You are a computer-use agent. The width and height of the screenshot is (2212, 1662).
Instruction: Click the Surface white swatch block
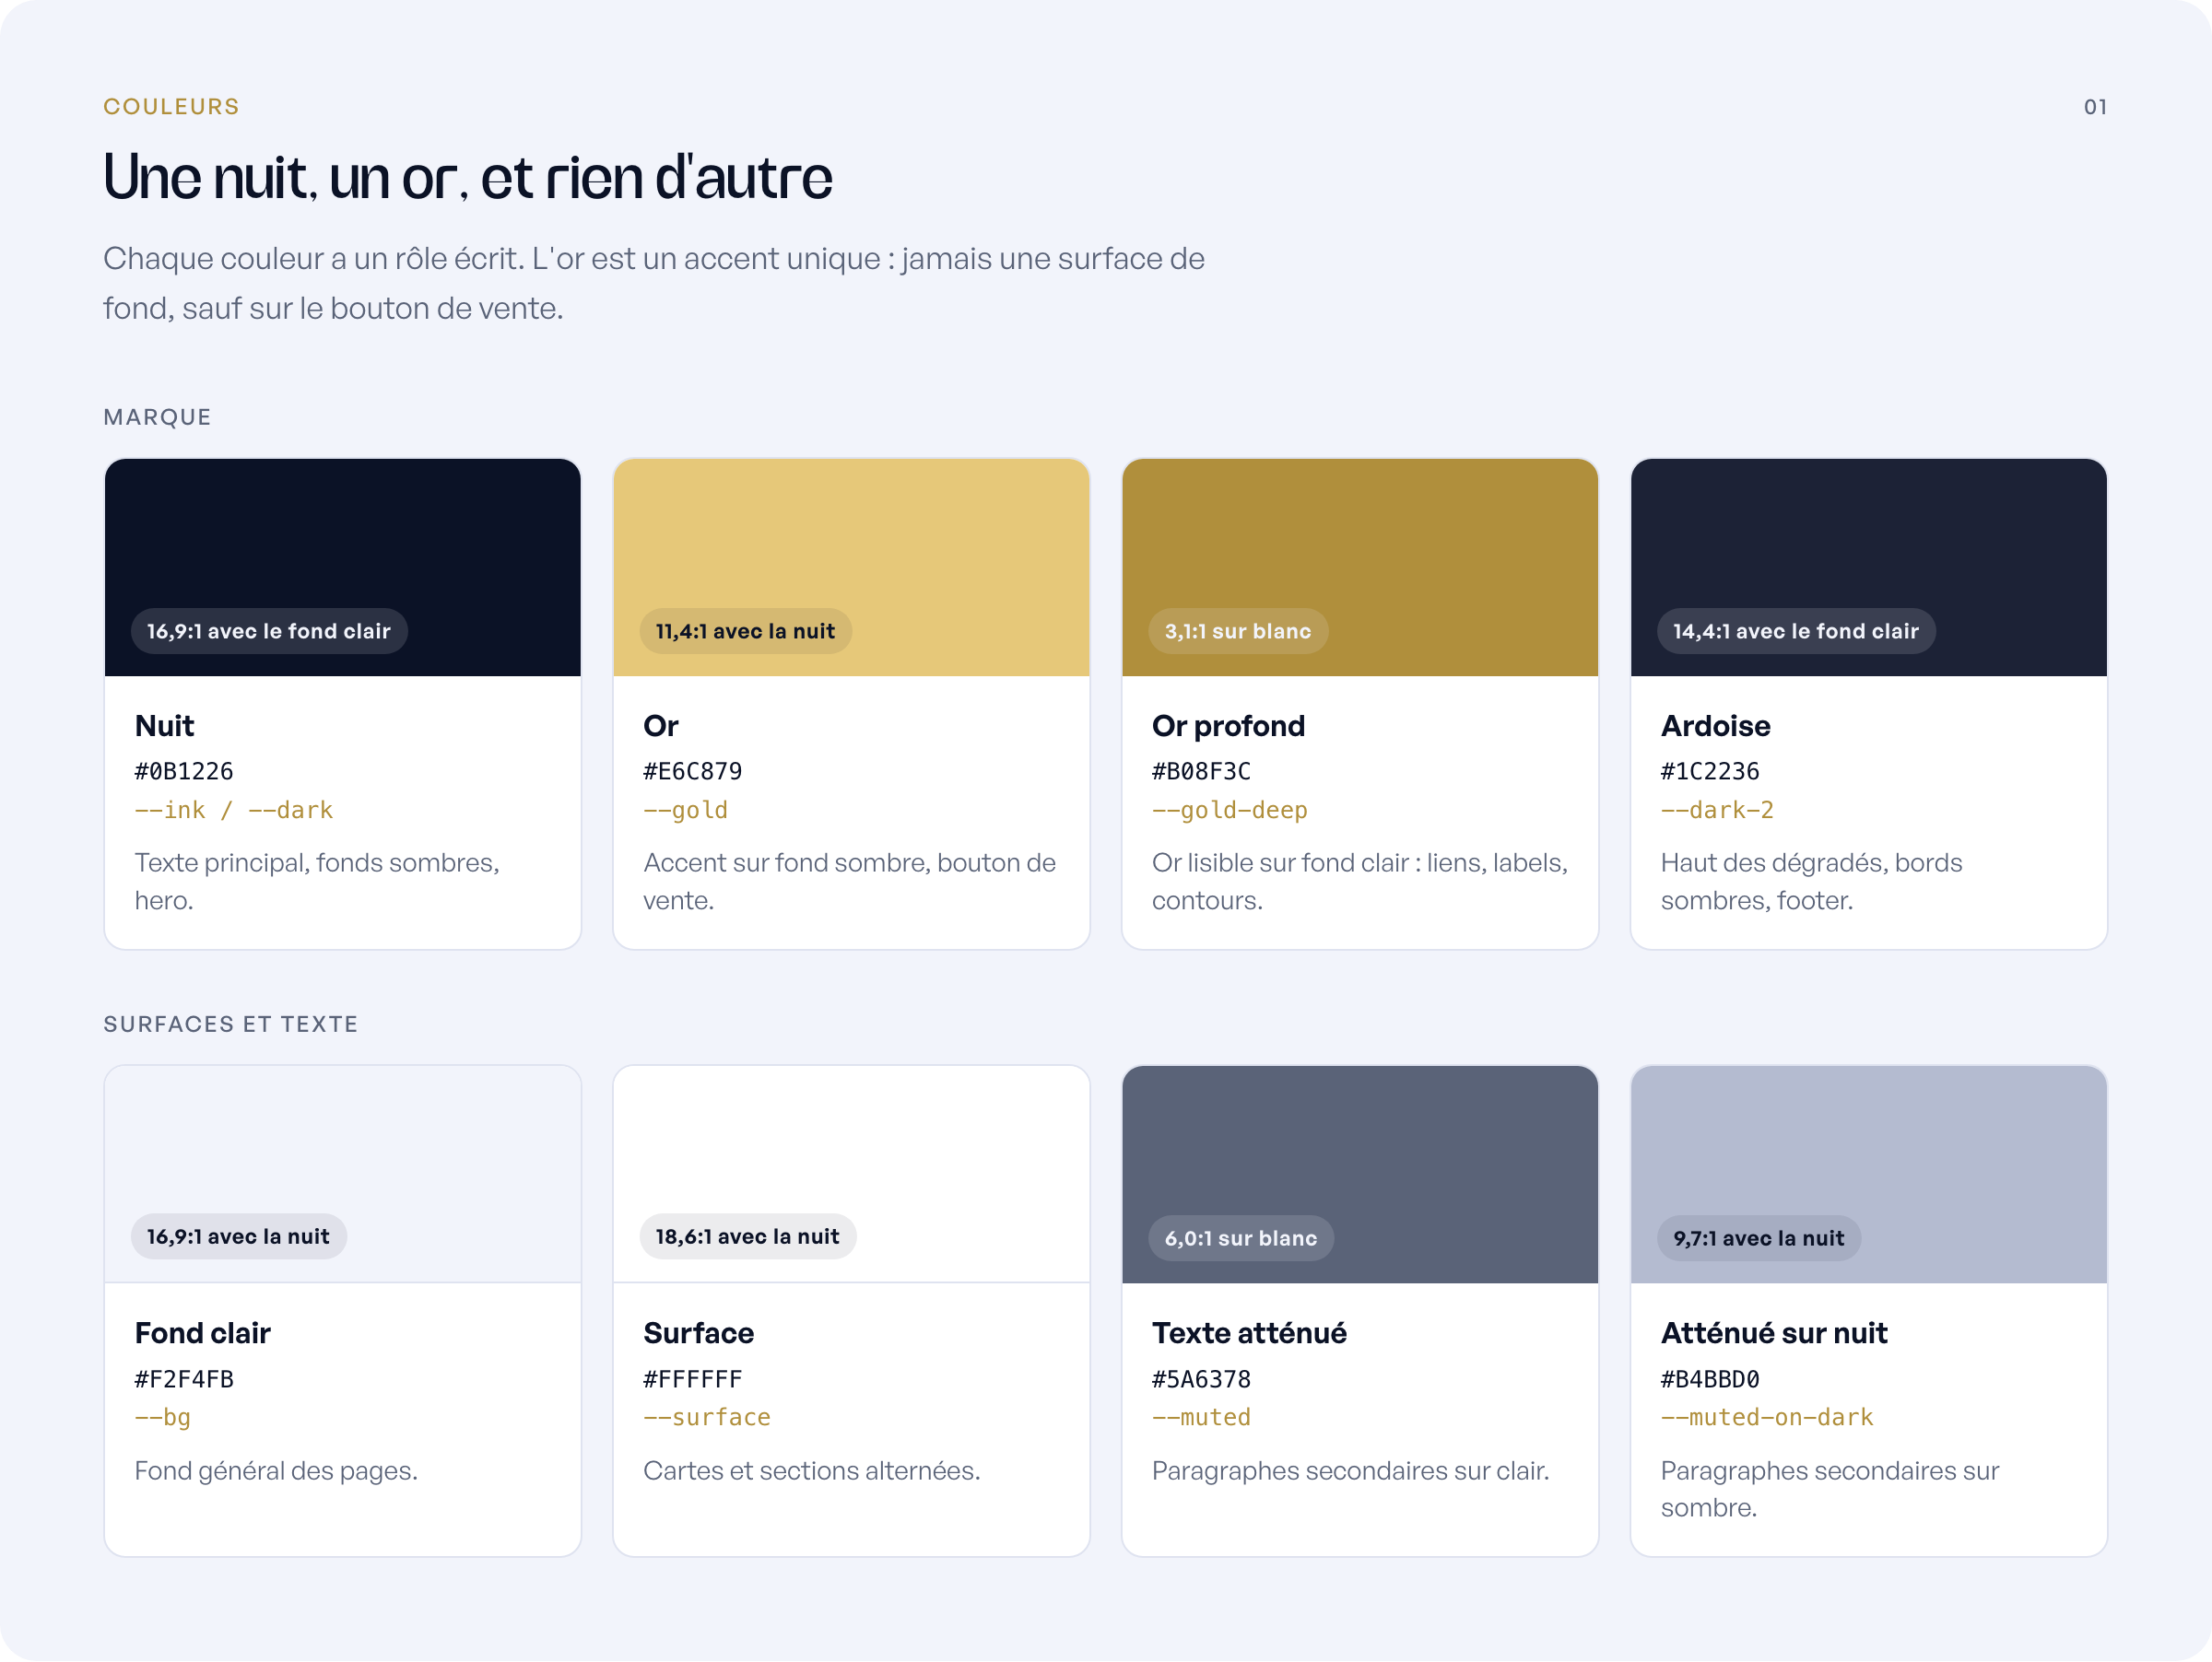tap(851, 1174)
